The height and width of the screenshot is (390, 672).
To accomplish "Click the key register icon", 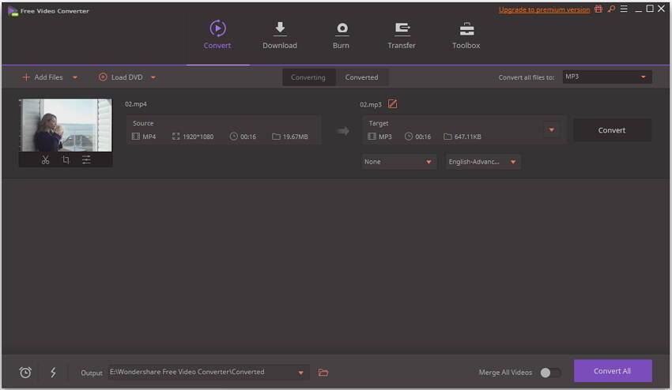I will (x=611, y=9).
